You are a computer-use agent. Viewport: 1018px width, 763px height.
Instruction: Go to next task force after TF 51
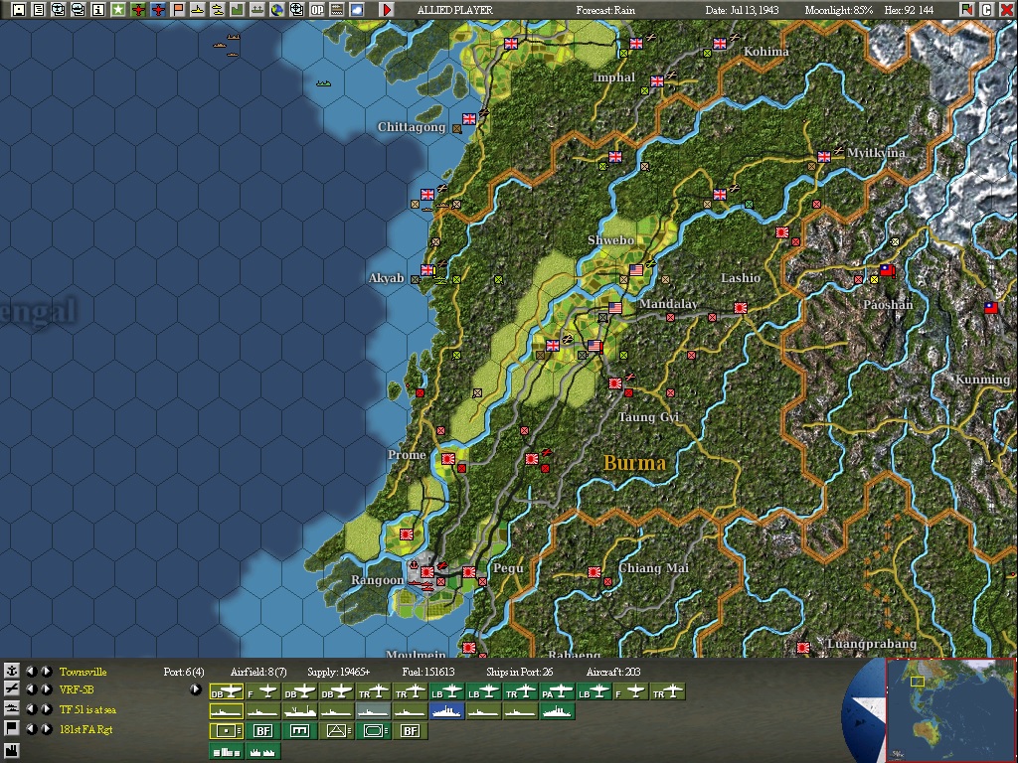(x=46, y=709)
